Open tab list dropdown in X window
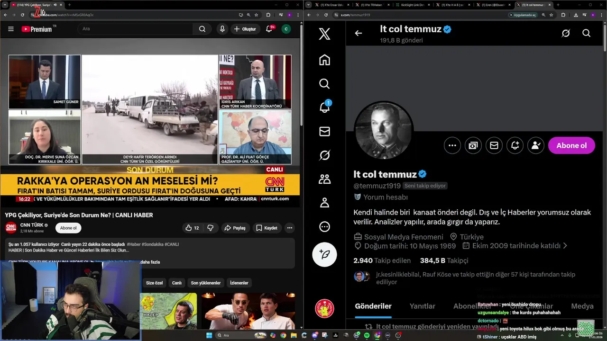Screen dimensions: 607x341 click(309, 5)
